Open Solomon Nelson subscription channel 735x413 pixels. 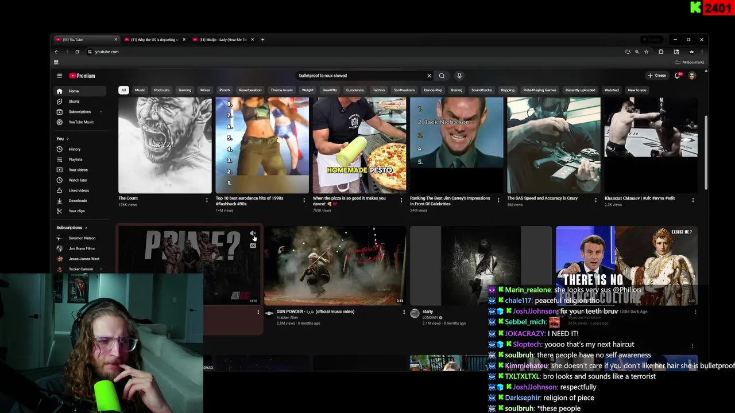coord(80,238)
